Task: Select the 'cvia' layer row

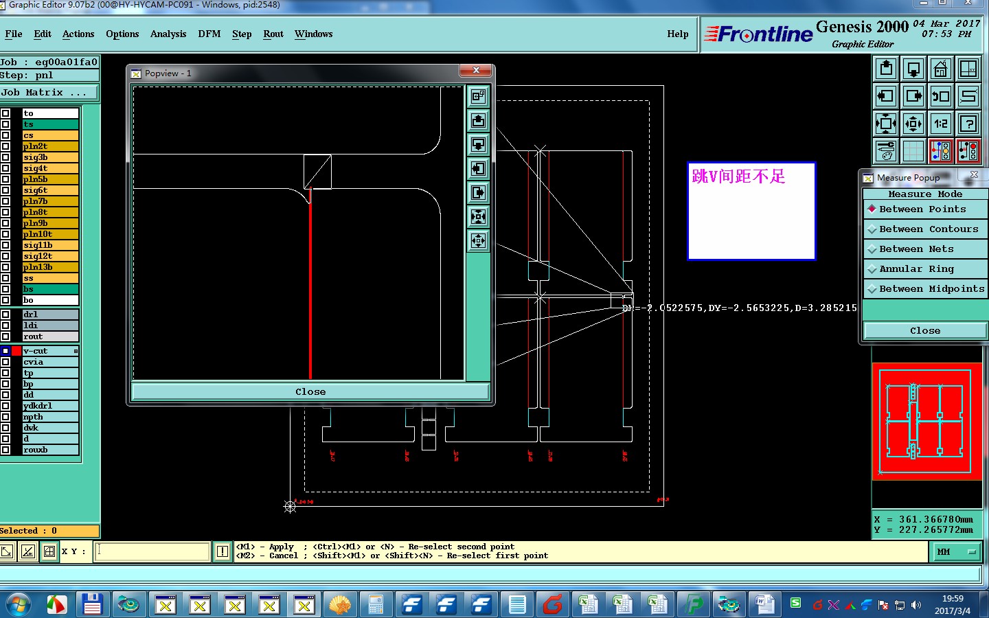Action: point(50,362)
